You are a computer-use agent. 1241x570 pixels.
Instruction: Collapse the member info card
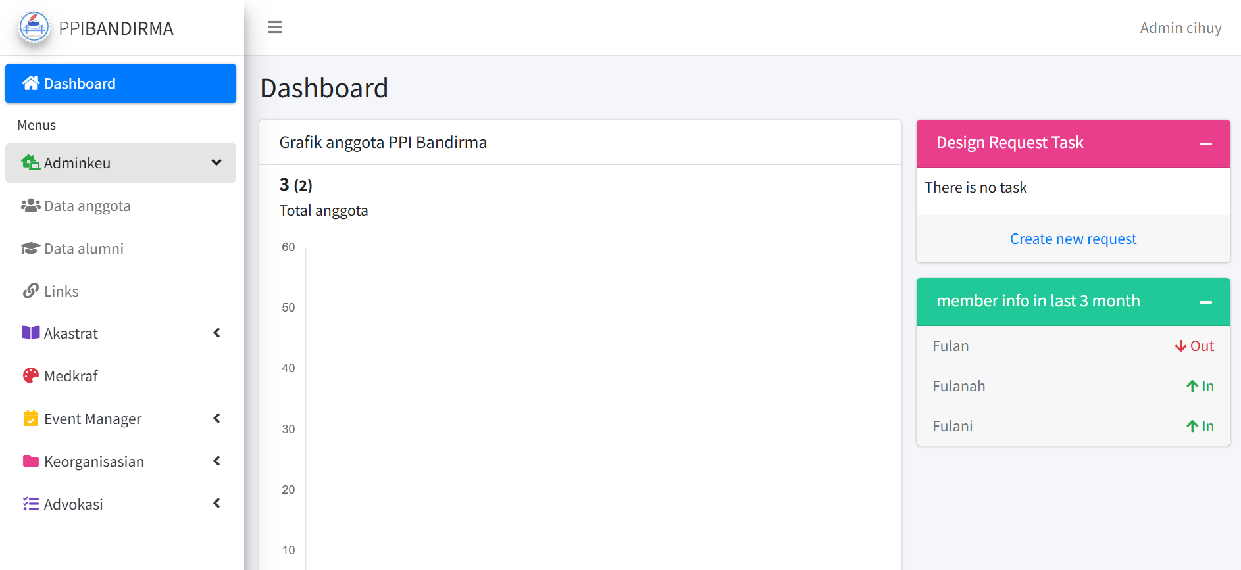pos(1205,302)
